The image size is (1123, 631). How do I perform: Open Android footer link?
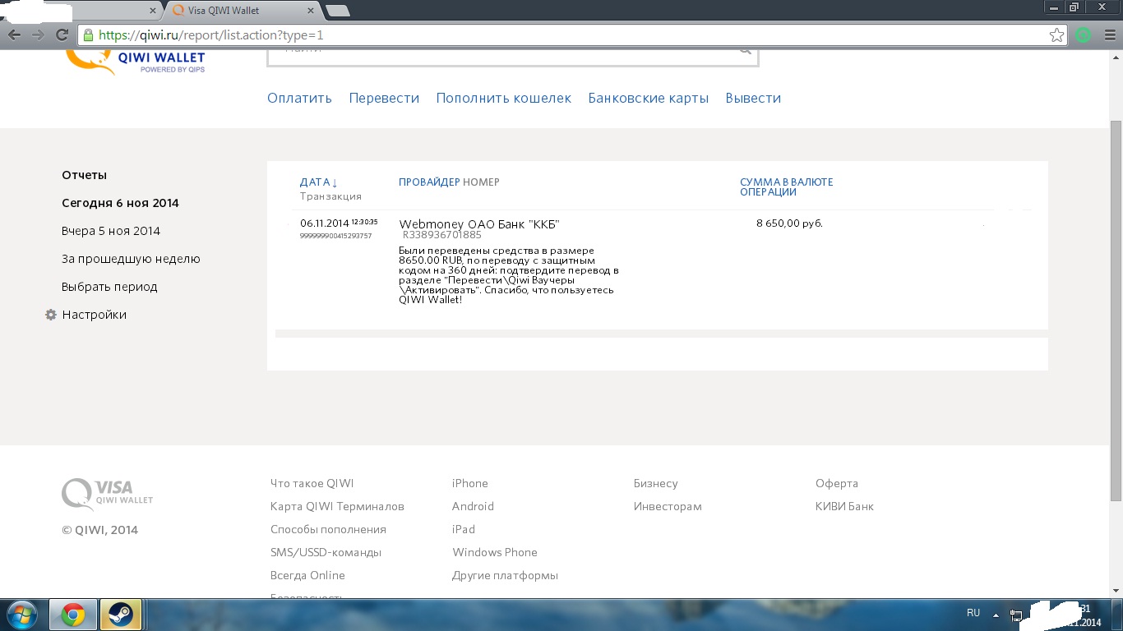click(473, 506)
